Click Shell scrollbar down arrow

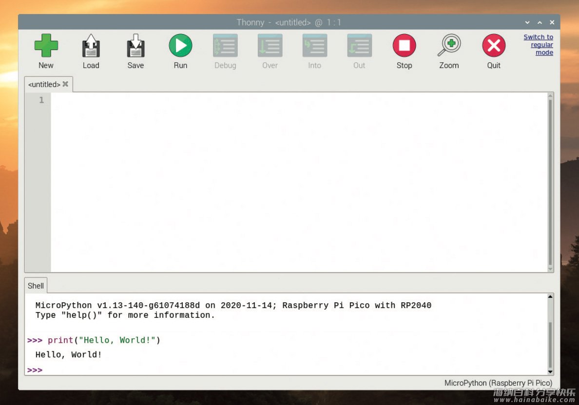(550, 372)
